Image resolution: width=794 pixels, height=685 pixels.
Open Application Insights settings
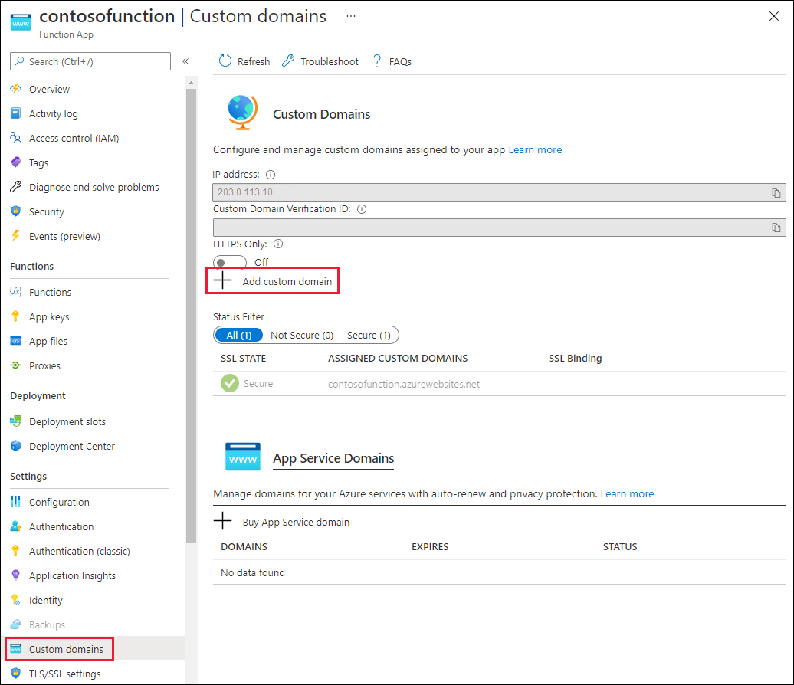[73, 575]
